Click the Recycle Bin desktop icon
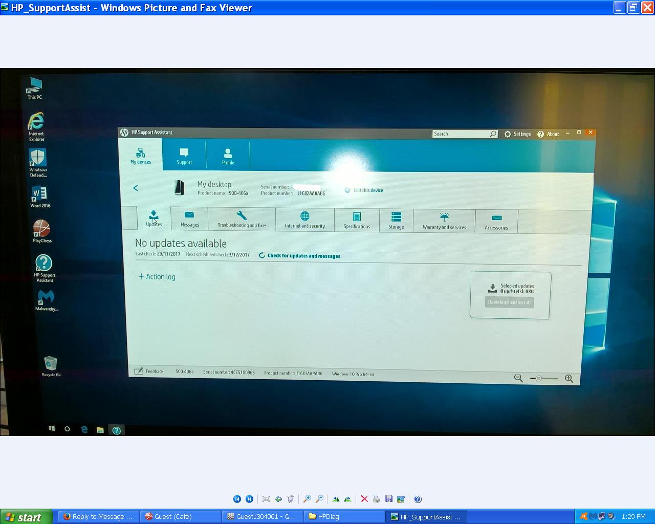The height and width of the screenshot is (524, 655). pyautogui.click(x=51, y=366)
